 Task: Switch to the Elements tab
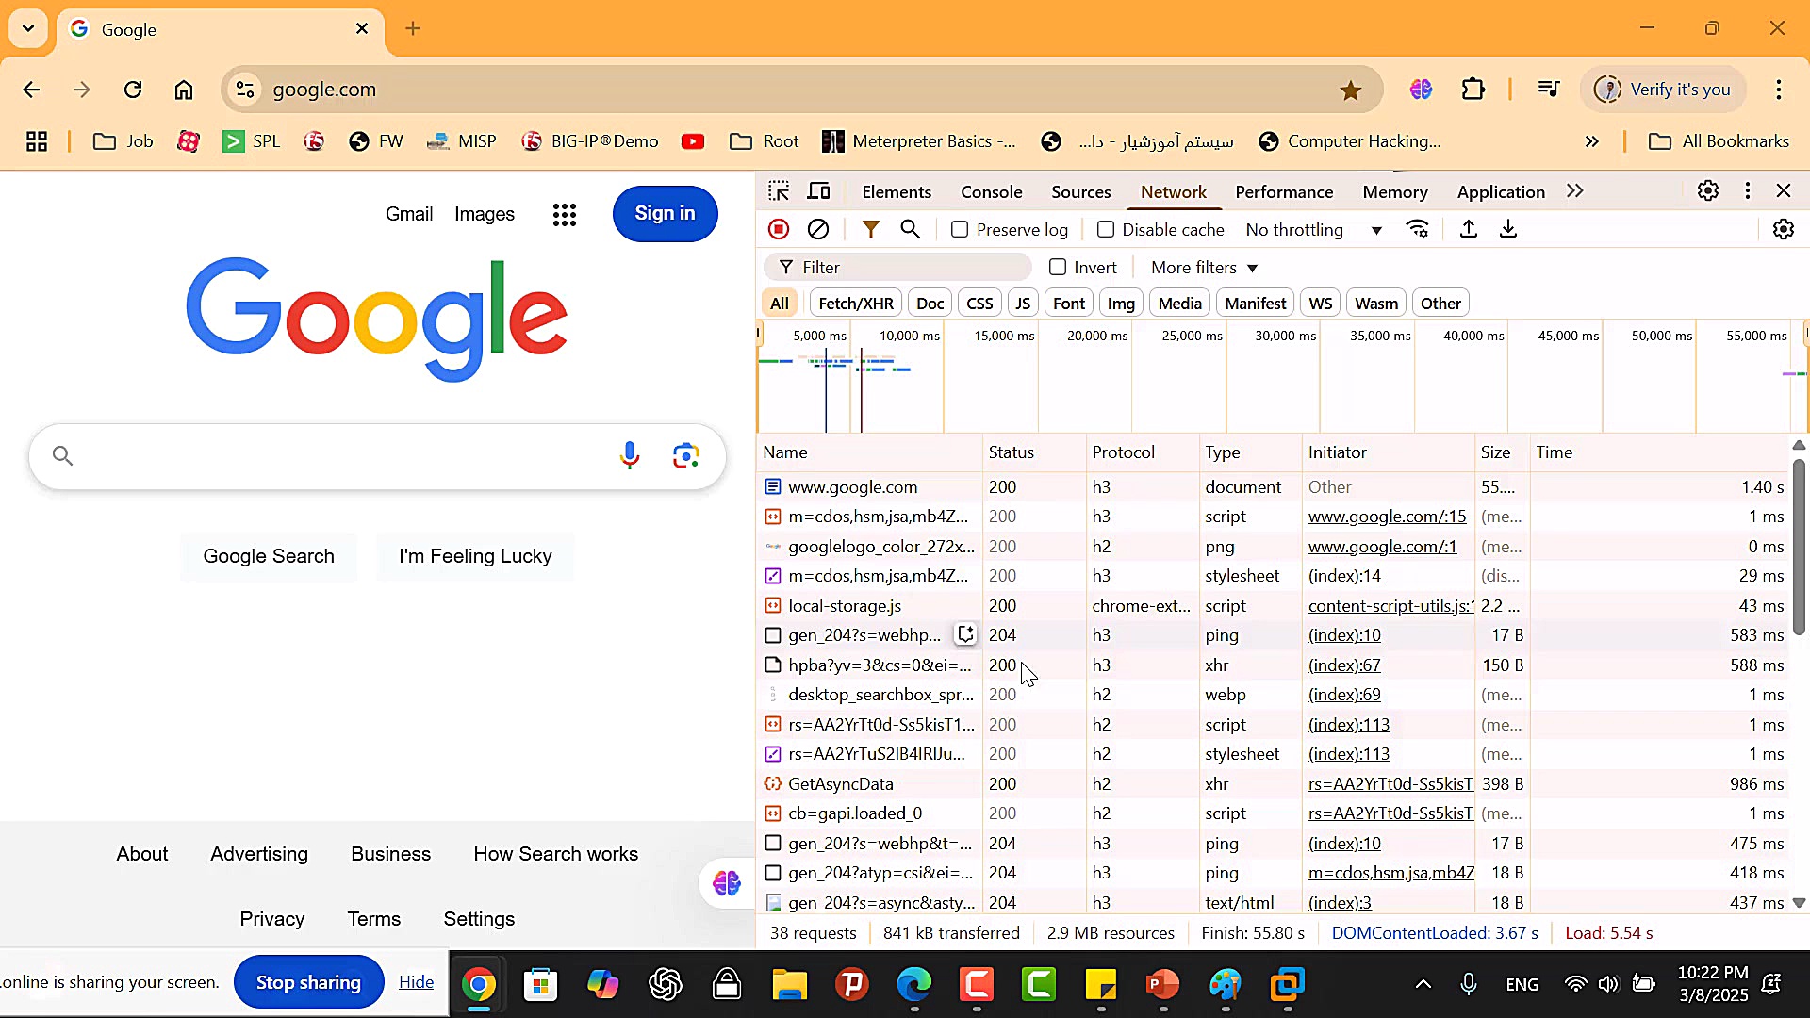tap(897, 192)
